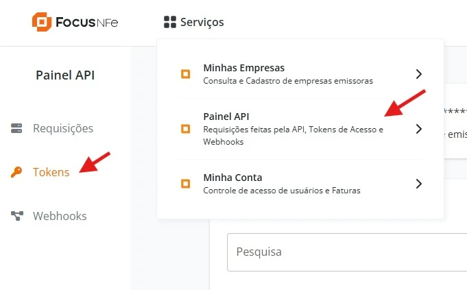Click the orange square icon beside Painel API
This screenshot has height=290, width=467.
(185, 128)
